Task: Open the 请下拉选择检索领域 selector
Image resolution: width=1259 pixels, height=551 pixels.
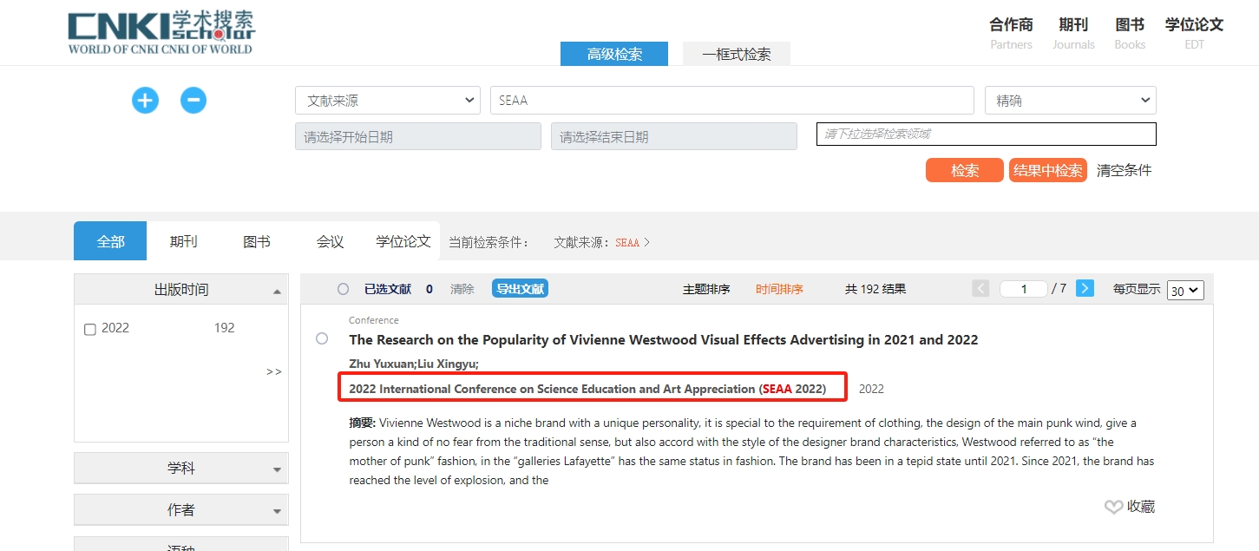Action: point(987,134)
